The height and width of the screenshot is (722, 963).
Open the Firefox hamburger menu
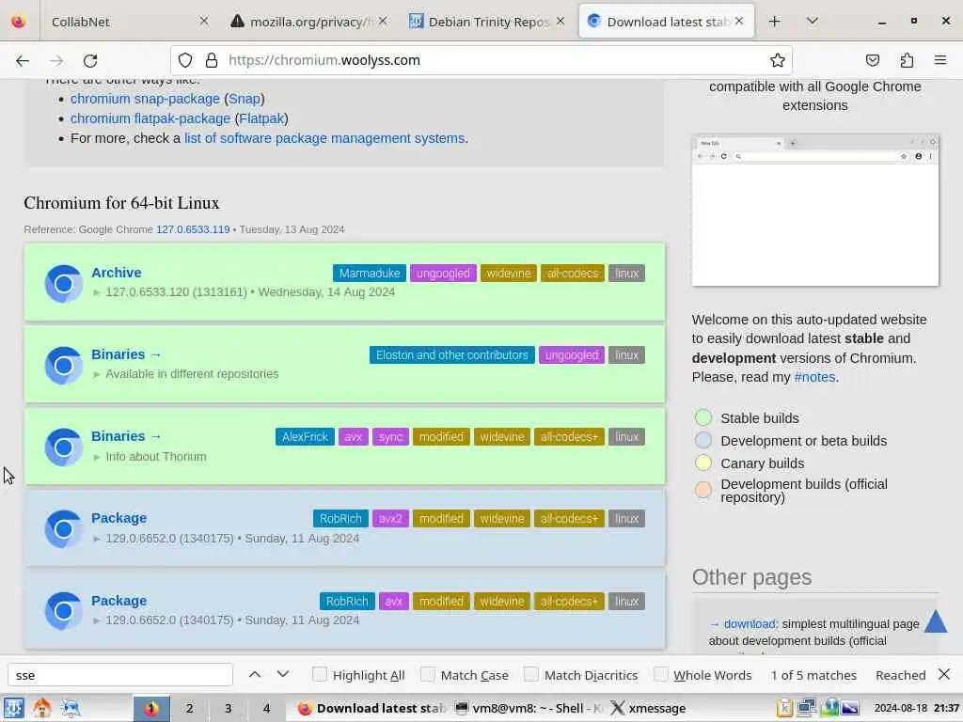pyautogui.click(x=940, y=60)
